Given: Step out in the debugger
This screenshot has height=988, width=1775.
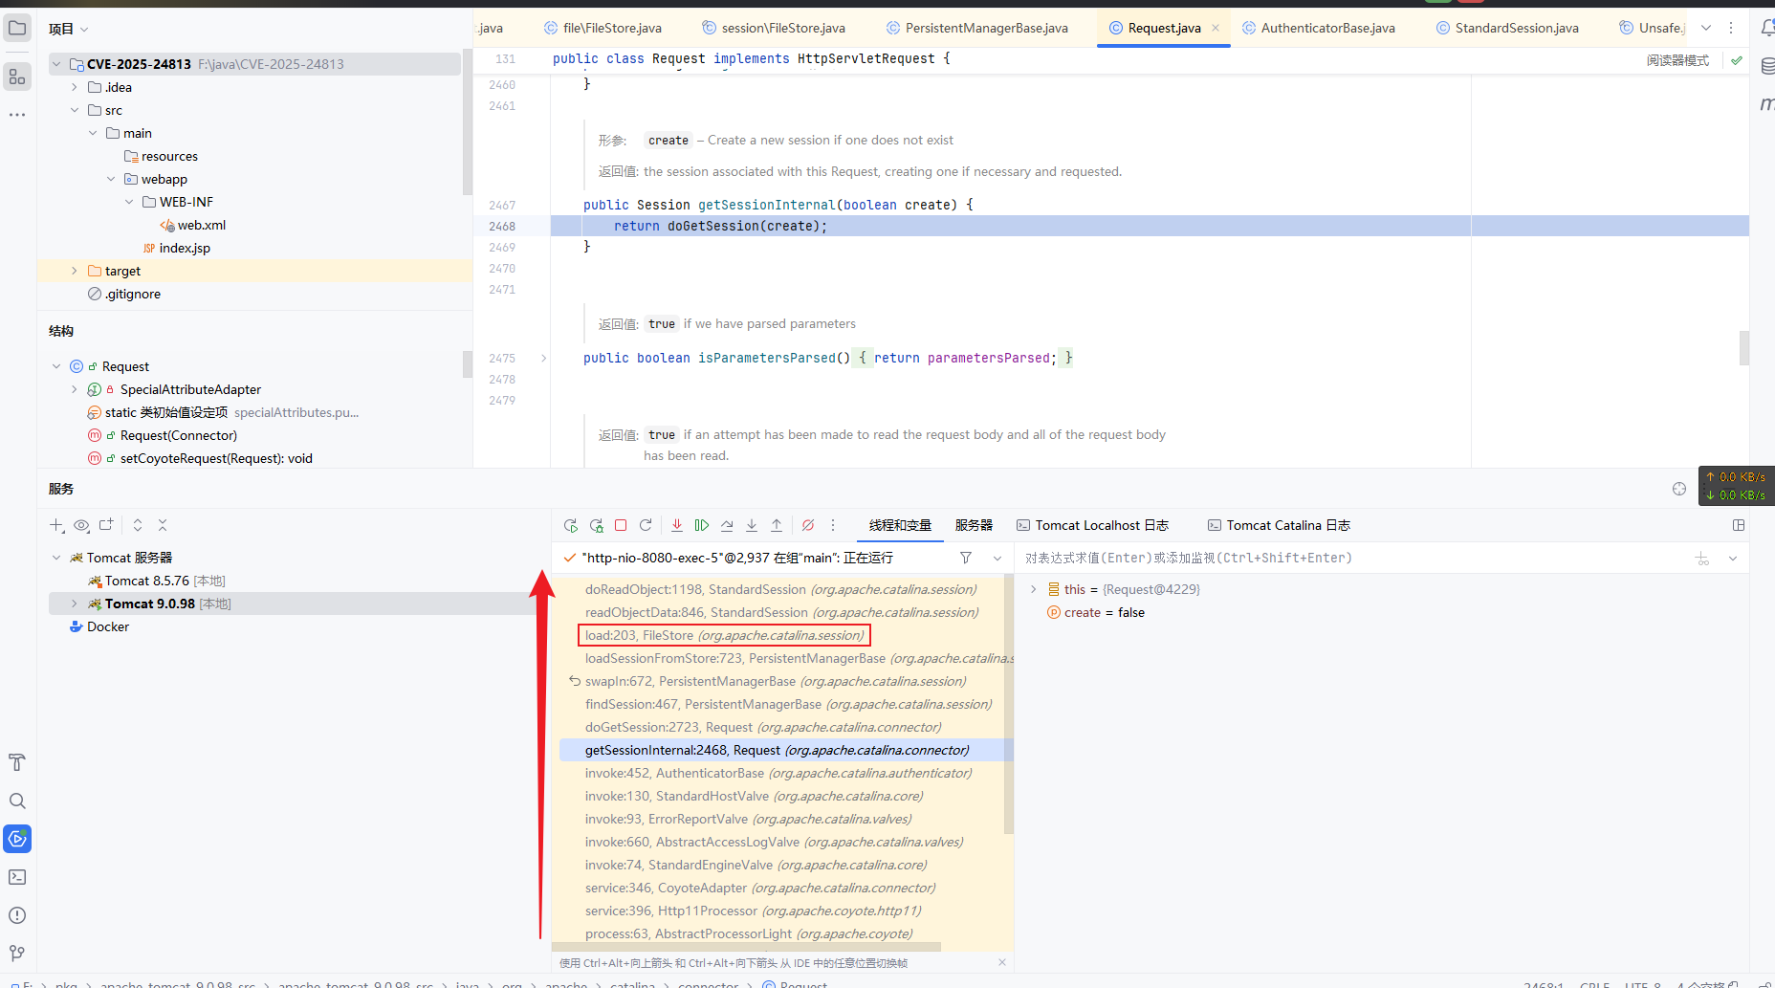Looking at the screenshot, I should click(x=777, y=525).
